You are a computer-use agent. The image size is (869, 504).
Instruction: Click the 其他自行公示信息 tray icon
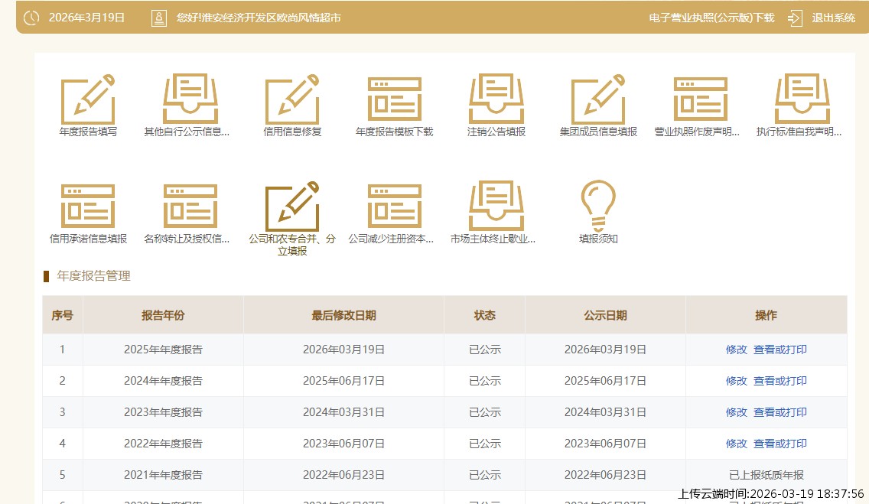[x=190, y=100]
